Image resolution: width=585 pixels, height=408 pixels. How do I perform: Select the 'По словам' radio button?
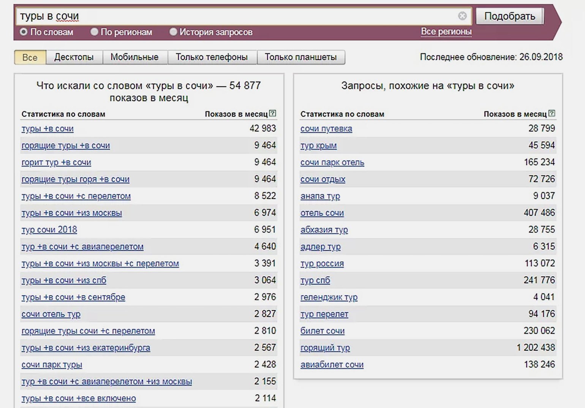tap(24, 32)
